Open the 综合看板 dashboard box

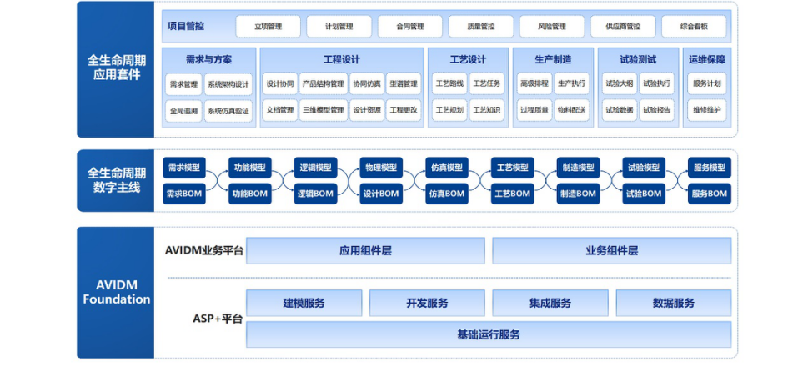(x=694, y=27)
